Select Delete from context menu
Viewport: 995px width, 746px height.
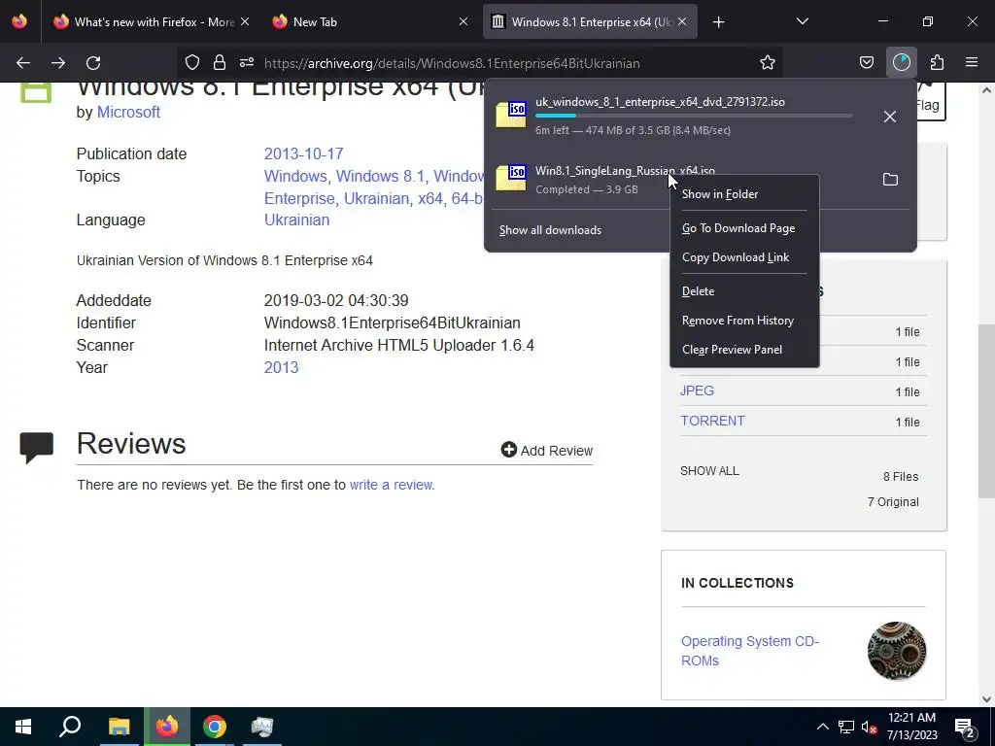pyautogui.click(x=744, y=291)
